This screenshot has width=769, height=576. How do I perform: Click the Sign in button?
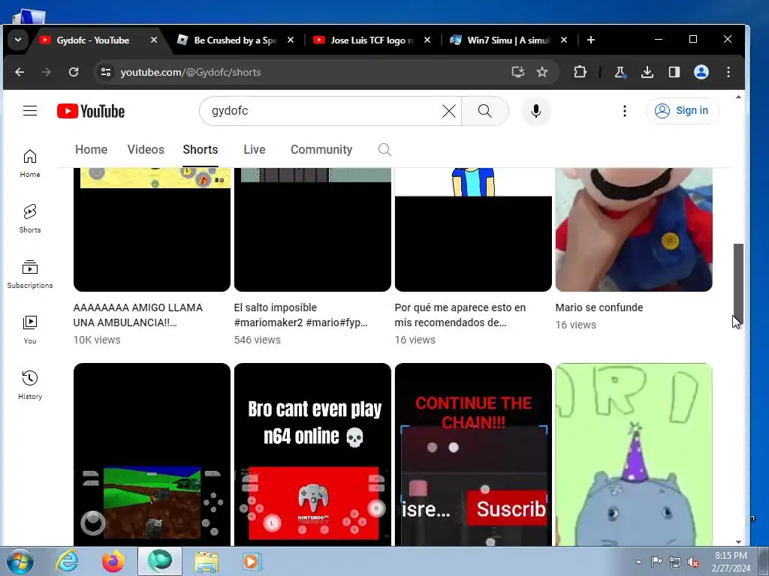coord(683,111)
